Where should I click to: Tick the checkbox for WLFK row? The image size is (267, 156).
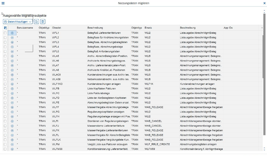coord(5,130)
